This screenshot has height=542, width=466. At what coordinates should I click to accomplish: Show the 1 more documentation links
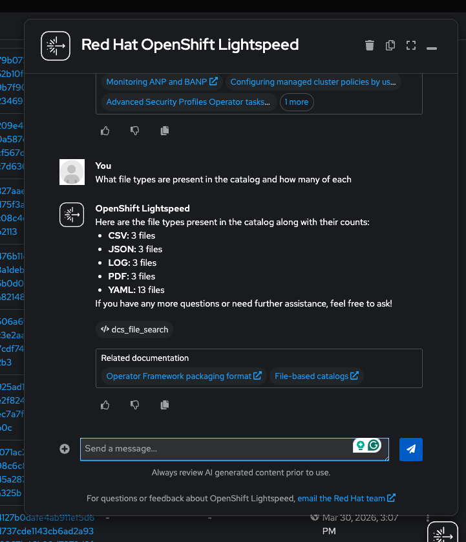click(x=297, y=102)
